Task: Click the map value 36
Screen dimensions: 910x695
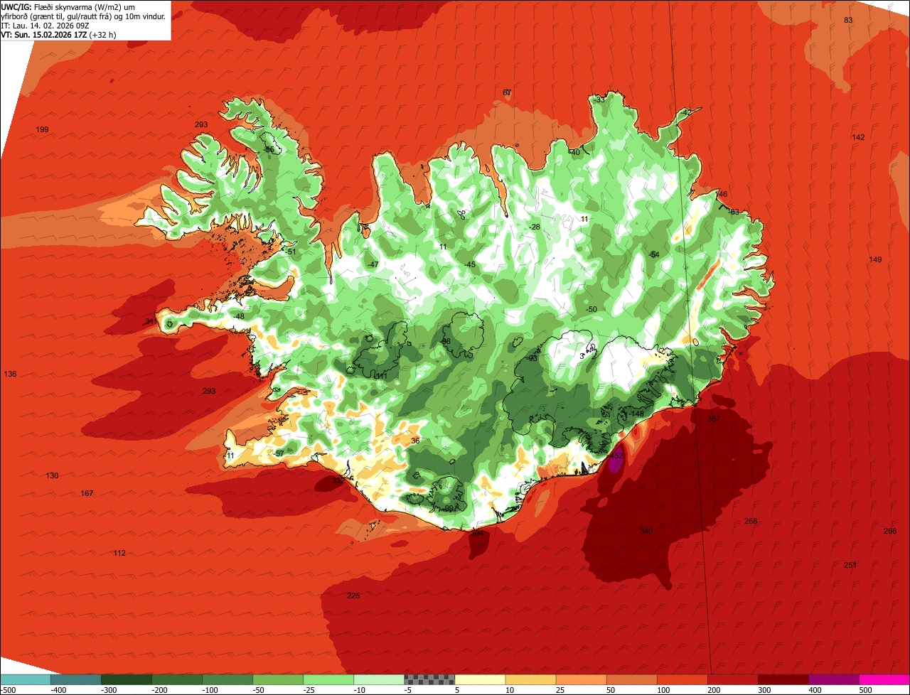Action: click(415, 441)
